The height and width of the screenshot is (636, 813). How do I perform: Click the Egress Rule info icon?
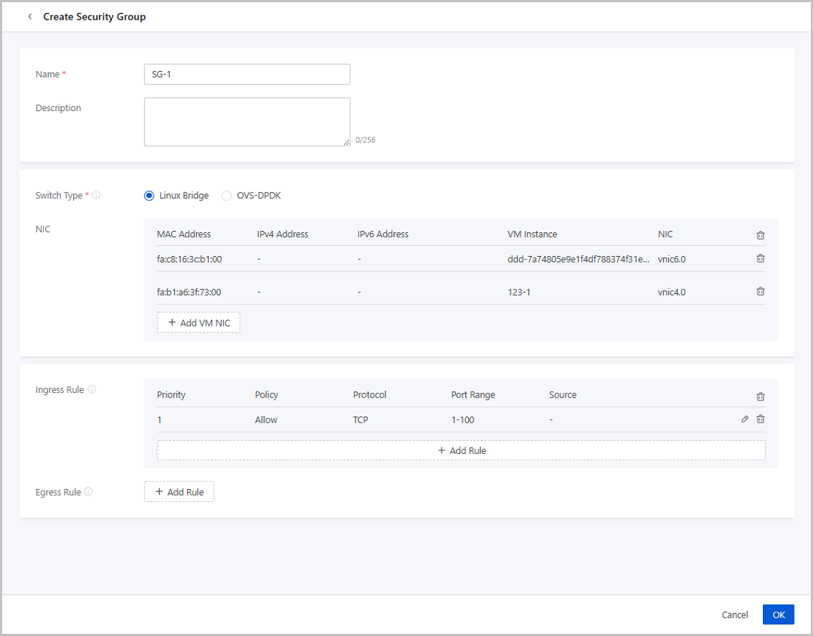click(89, 492)
